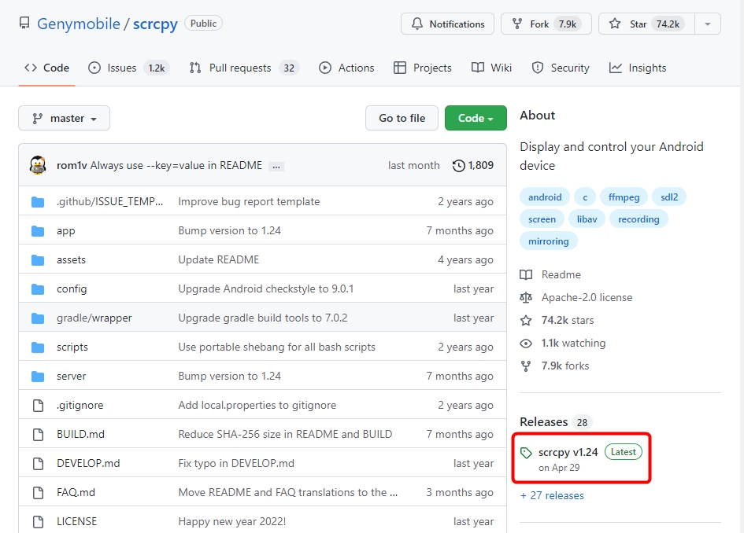The height and width of the screenshot is (533, 744).
Task: Click the recording topic tag
Action: [639, 219]
